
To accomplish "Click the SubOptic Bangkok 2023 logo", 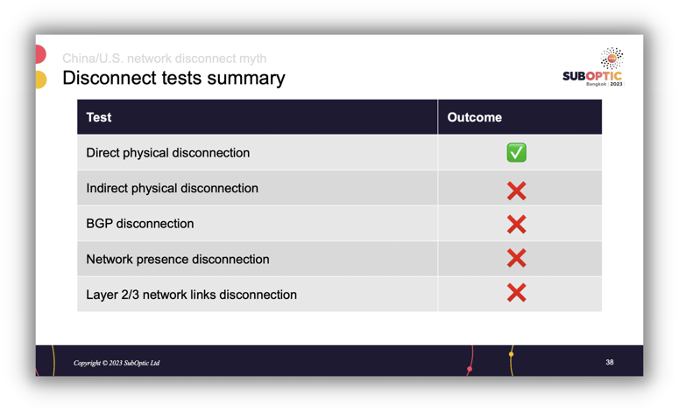I will (593, 68).
